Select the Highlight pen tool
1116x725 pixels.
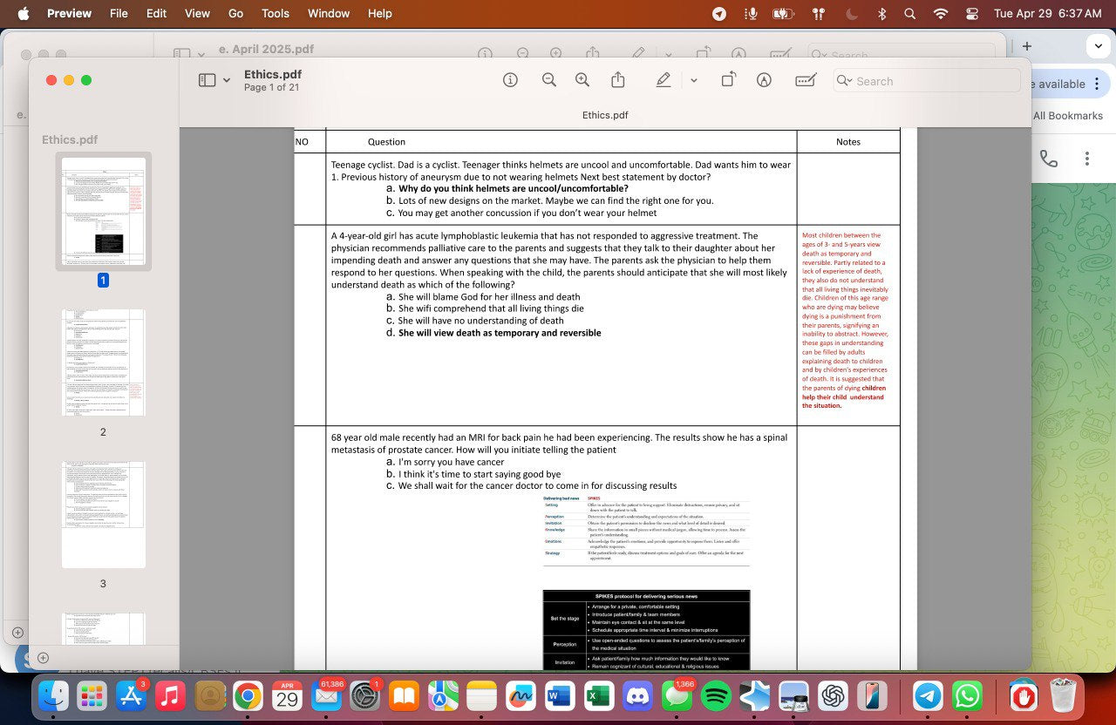pyautogui.click(x=663, y=80)
